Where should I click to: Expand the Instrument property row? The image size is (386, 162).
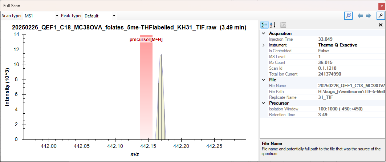tap(264, 45)
